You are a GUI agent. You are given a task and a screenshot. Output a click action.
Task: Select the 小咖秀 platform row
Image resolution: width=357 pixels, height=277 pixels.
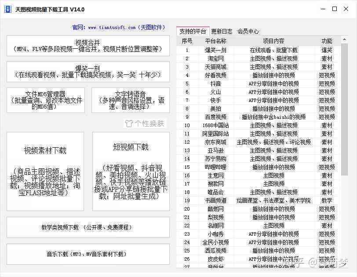point(259,234)
